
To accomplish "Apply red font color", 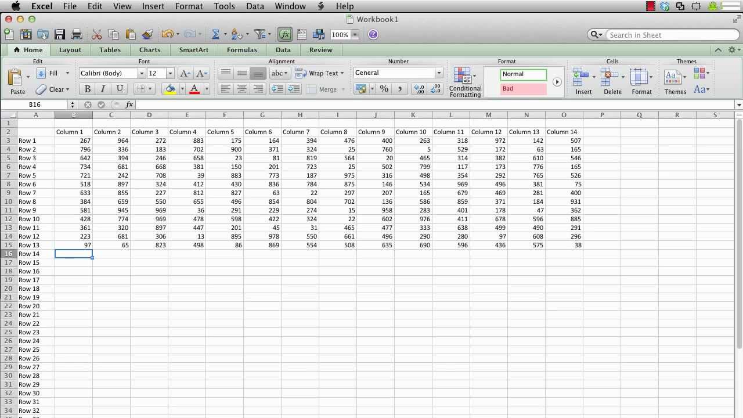I will [x=194, y=89].
